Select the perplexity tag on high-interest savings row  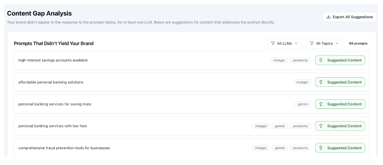tap(300, 60)
